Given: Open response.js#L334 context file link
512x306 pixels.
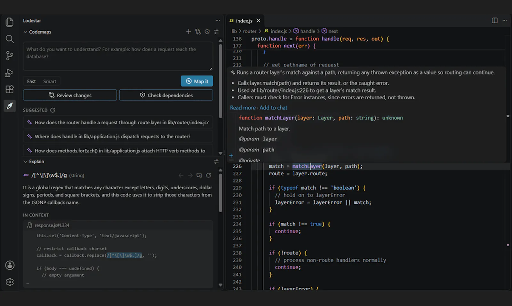Looking at the screenshot, I should pos(52,225).
